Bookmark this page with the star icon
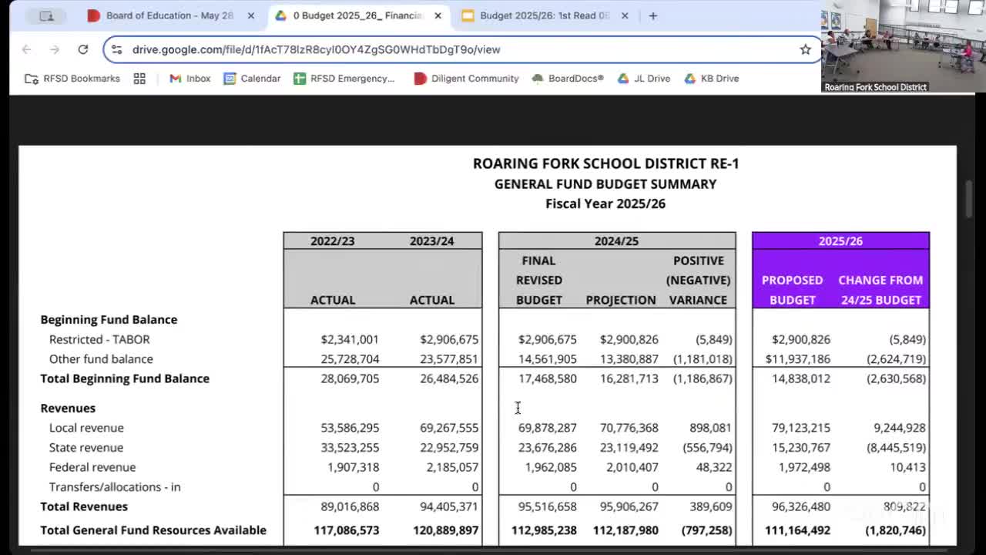The image size is (986, 555). [x=805, y=49]
